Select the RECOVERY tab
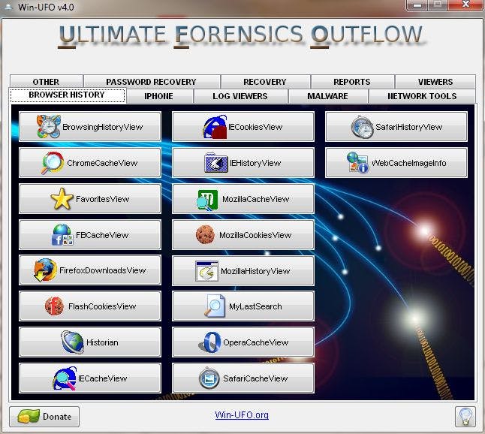The width and height of the screenshot is (485, 434). pos(265,82)
